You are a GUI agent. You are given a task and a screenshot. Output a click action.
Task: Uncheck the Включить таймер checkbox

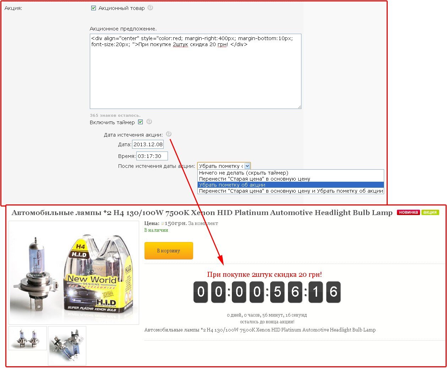click(x=140, y=122)
